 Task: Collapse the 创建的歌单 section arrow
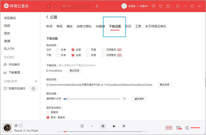click(19, 81)
